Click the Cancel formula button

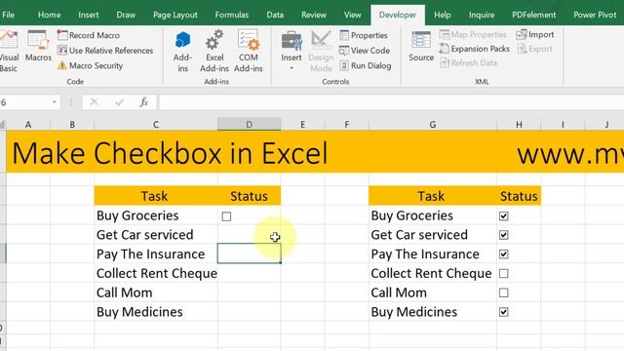coord(94,102)
